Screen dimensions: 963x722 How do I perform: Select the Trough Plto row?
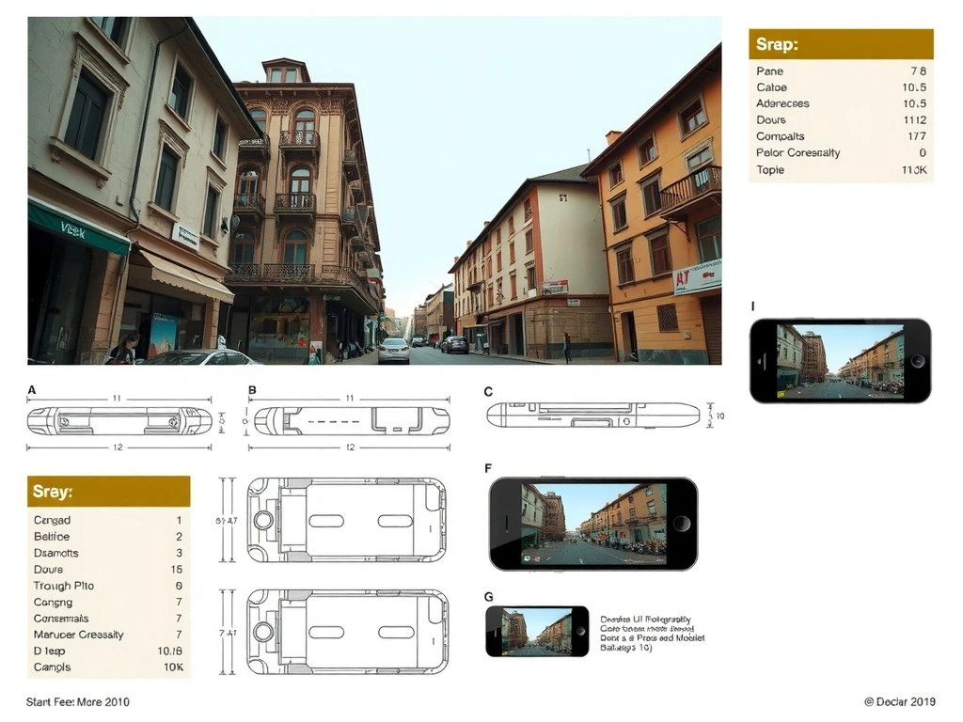pyautogui.click(x=109, y=586)
